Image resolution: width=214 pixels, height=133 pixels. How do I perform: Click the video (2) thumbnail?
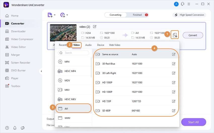point(63,33)
